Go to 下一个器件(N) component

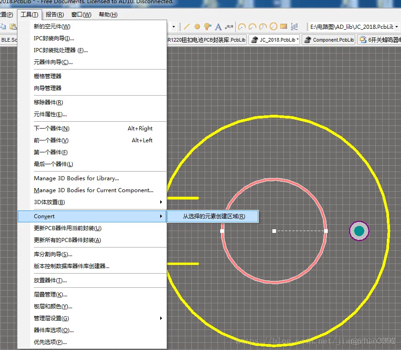coord(92,129)
